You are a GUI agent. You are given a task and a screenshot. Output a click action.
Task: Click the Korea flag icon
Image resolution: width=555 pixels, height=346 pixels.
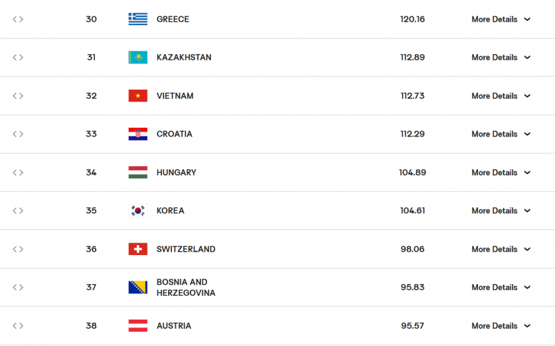click(138, 211)
